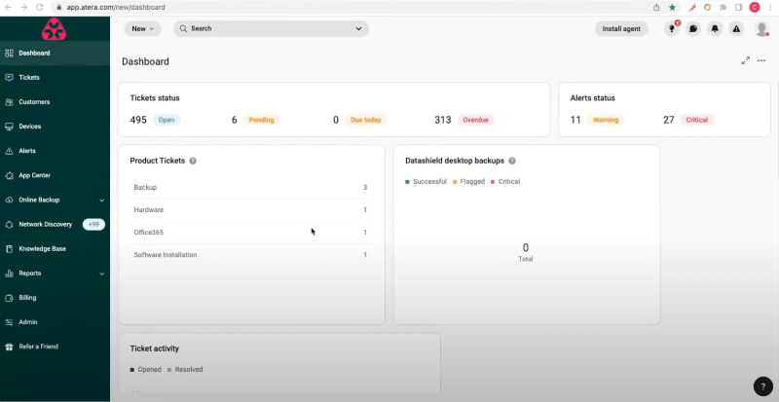Toggle the Successful legend item
The height and width of the screenshot is (402, 779).
click(426, 182)
